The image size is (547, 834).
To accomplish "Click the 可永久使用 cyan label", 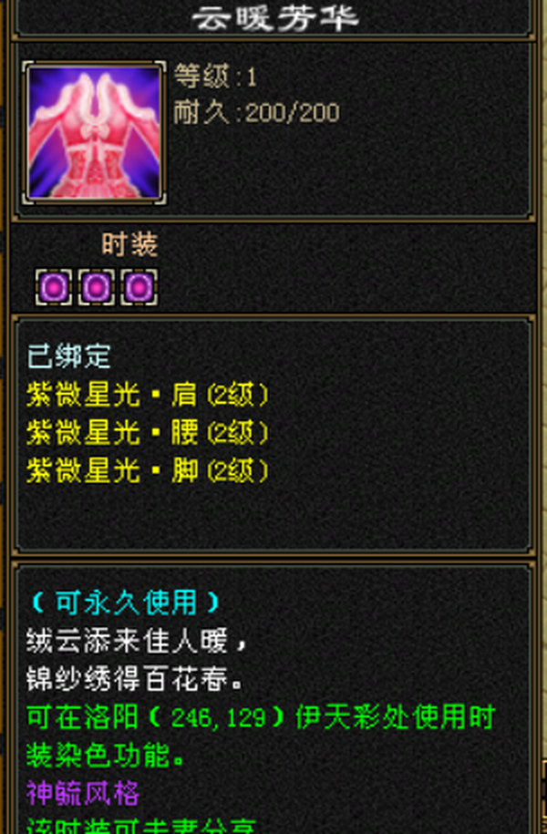I will [x=125, y=603].
